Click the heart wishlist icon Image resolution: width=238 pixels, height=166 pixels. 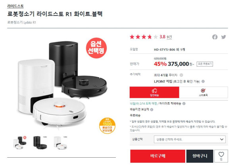click(x=221, y=156)
